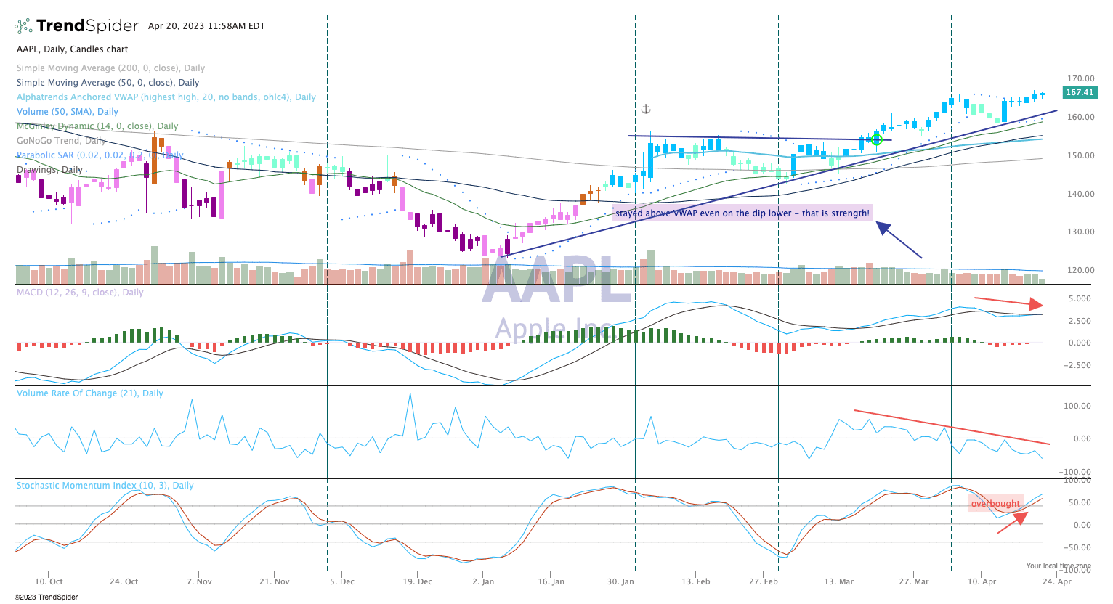
Task: Select the '13. Mar' date on the time axis
Action: click(x=839, y=581)
